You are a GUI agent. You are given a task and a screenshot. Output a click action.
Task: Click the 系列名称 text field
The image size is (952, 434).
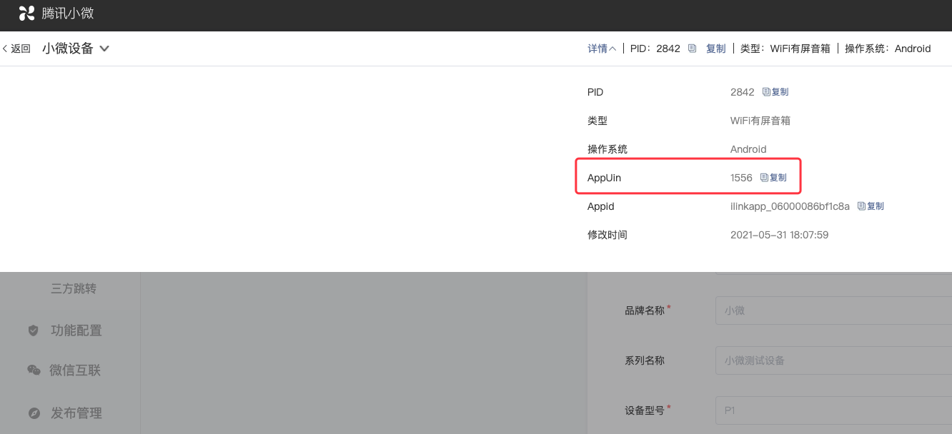pos(833,360)
